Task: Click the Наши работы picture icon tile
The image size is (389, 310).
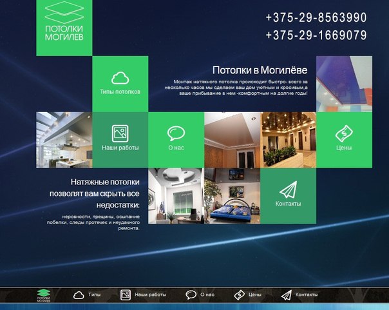Action: [x=120, y=140]
